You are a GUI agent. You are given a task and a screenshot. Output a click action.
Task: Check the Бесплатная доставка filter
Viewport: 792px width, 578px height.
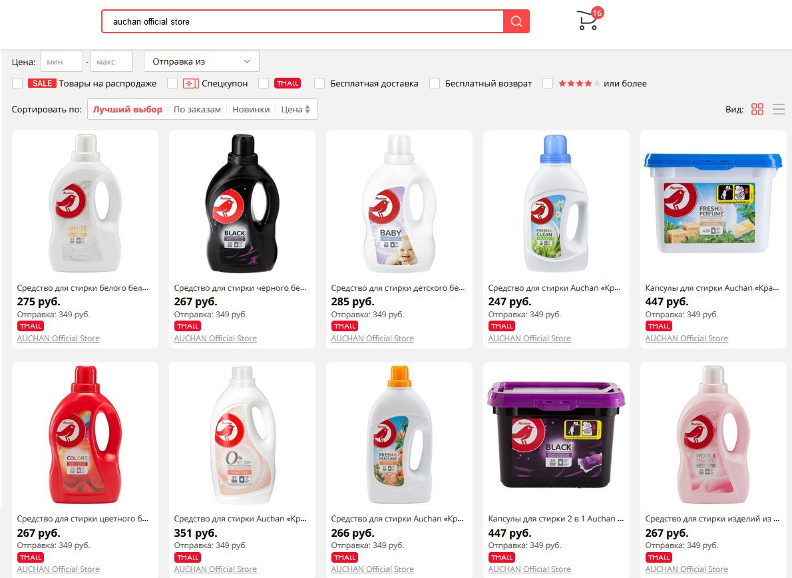(x=319, y=83)
